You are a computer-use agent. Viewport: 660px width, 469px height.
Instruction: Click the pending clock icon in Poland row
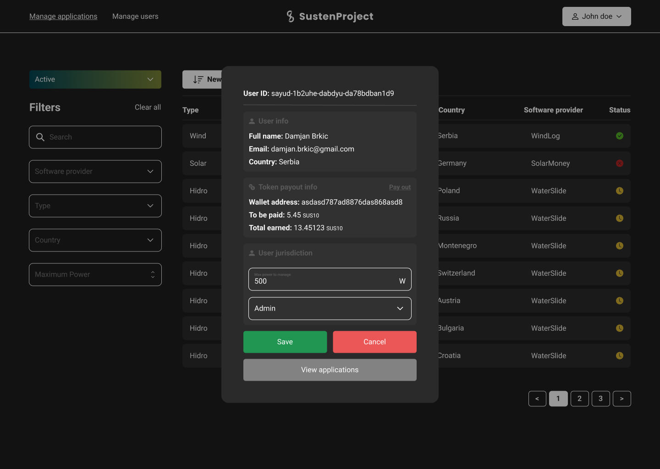(x=620, y=191)
